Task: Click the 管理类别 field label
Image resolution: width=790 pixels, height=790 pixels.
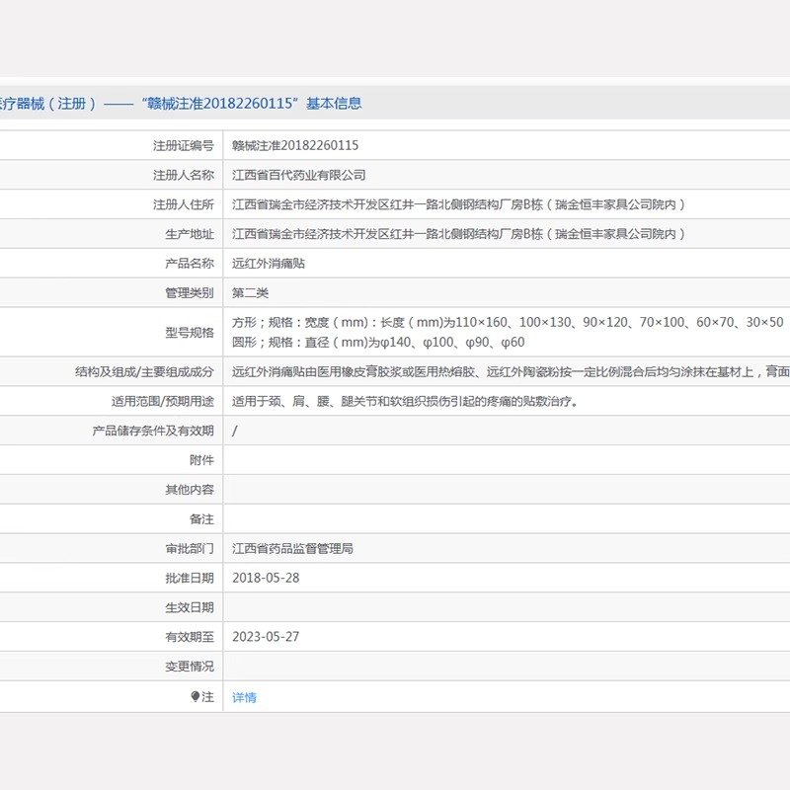Action: click(190, 292)
